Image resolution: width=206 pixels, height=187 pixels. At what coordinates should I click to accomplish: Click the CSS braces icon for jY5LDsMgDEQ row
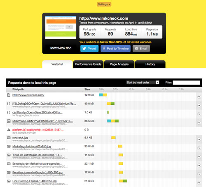(x=9, y=104)
